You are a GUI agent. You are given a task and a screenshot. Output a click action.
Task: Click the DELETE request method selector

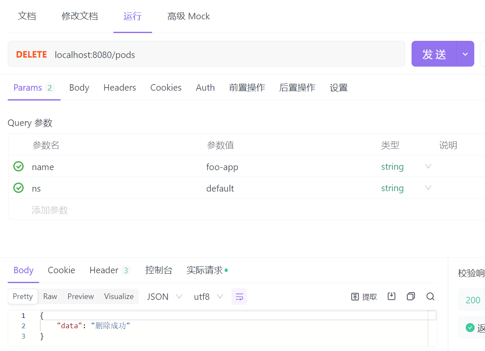pos(31,55)
